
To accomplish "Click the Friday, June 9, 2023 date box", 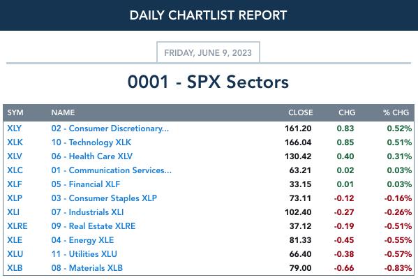I will [208, 52].
